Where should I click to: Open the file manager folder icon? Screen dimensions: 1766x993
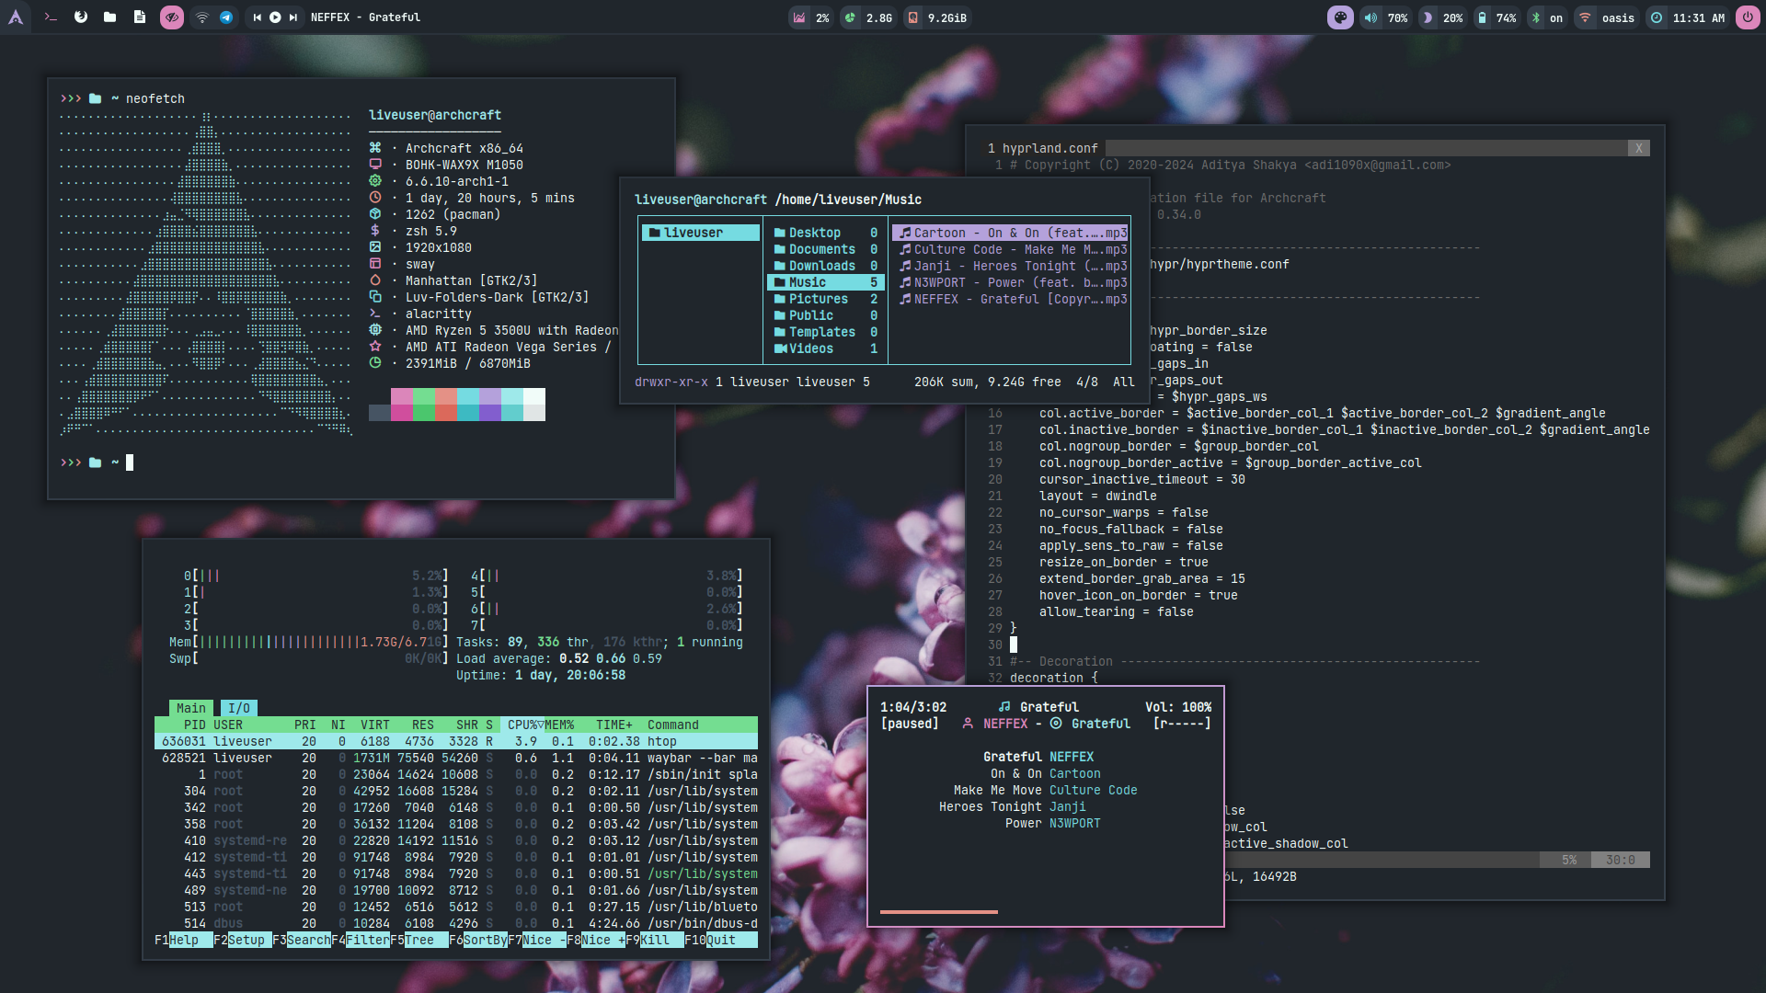pos(109,17)
